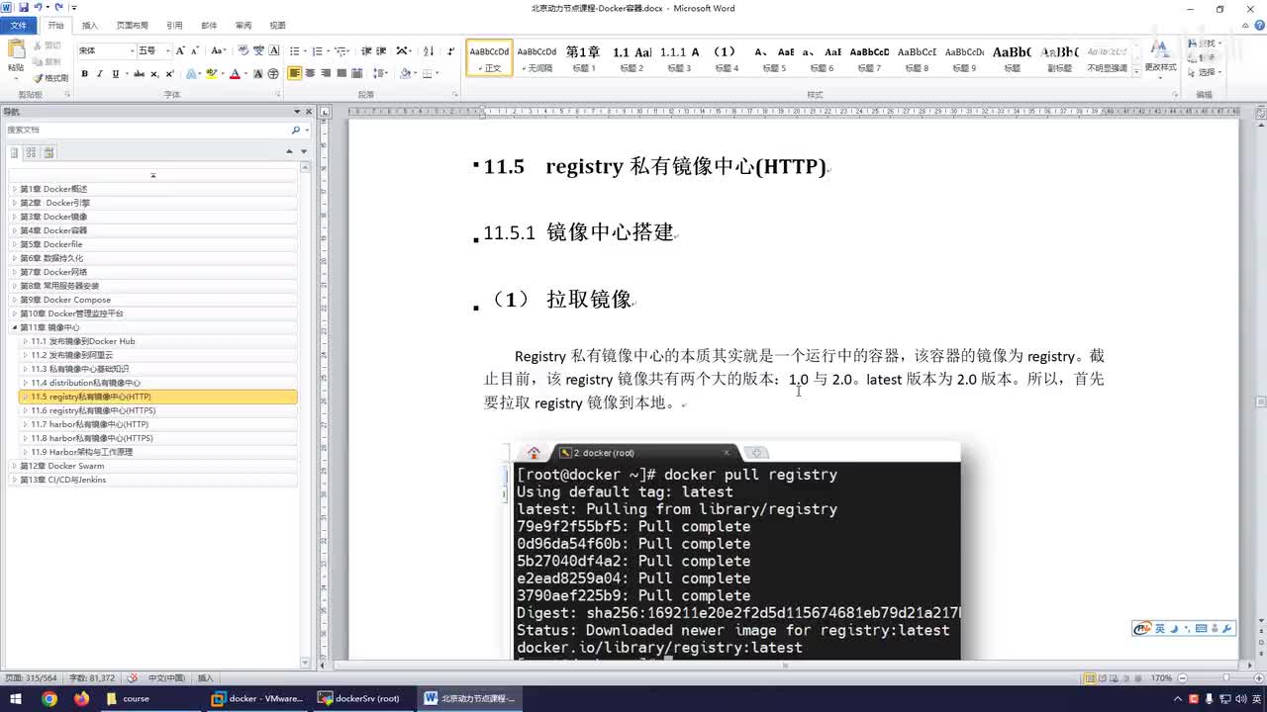Jump to previous heading with up arrow
This screenshot has width=1267, height=712.
click(289, 151)
